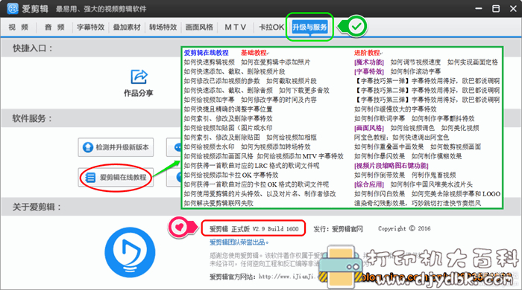Select the 升级与服务 tab
Viewport: 522px width, 290px height.
(x=309, y=28)
